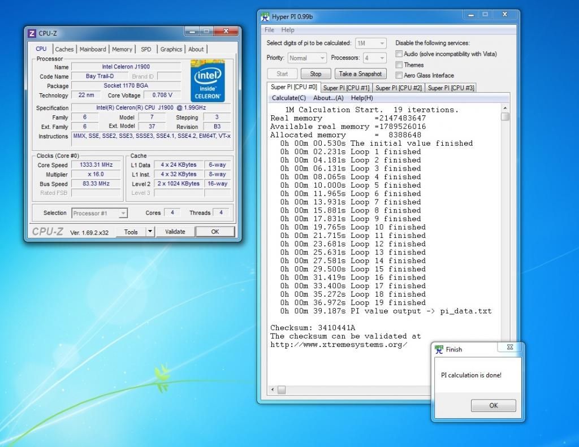The width and height of the screenshot is (579, 447).
Task: Open the digits of pi dropdown
Action: 371,43
